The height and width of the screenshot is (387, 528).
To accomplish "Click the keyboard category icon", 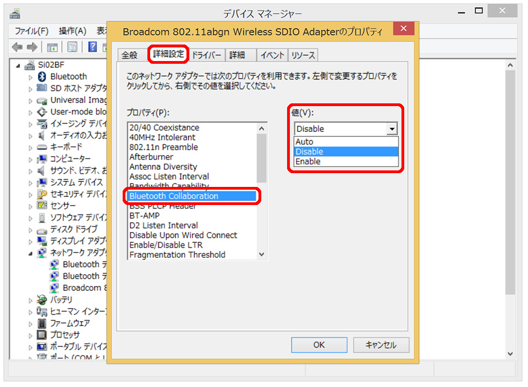I will pyautogui.click(x=42, y=147).
